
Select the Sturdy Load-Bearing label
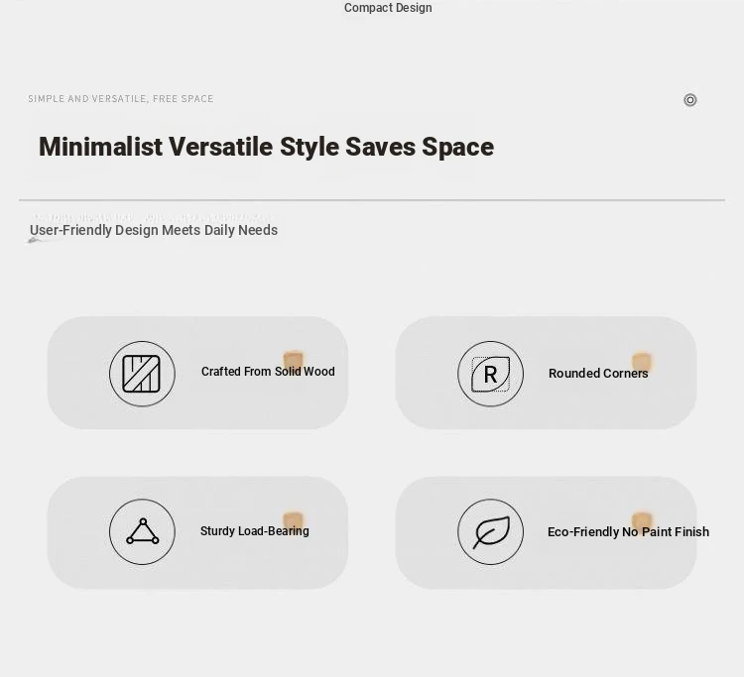click(254, 531)
